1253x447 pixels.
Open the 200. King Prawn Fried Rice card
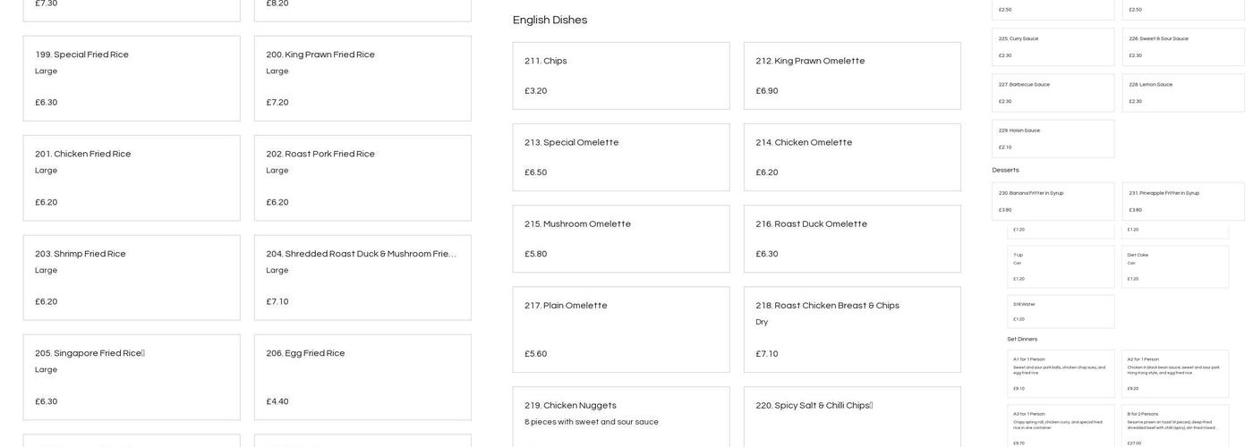click(x=362, y=79)
